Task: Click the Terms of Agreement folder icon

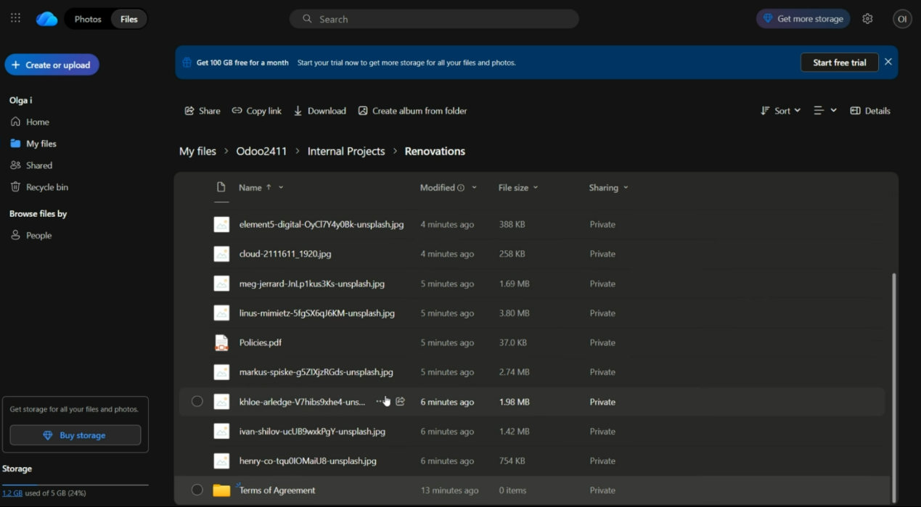Action: [x=221, y=490]
